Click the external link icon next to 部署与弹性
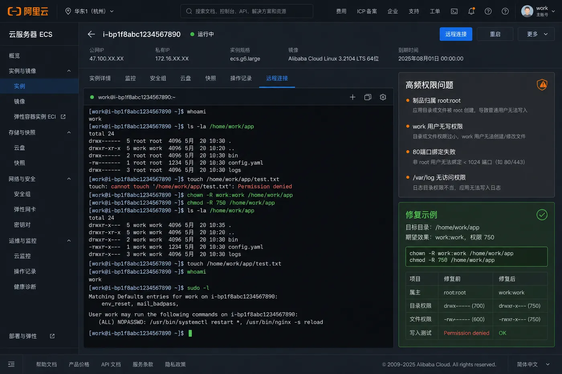This screenshot has height=374, width=562. (52, 336)
